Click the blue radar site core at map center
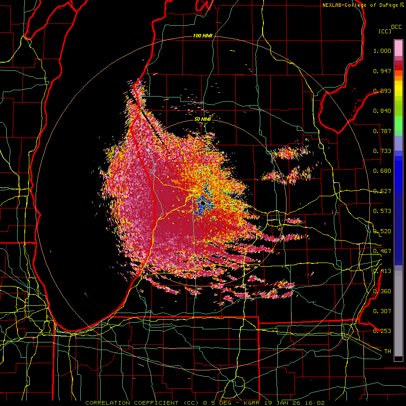This screenshot has width=406, height=406. [203, 203]
